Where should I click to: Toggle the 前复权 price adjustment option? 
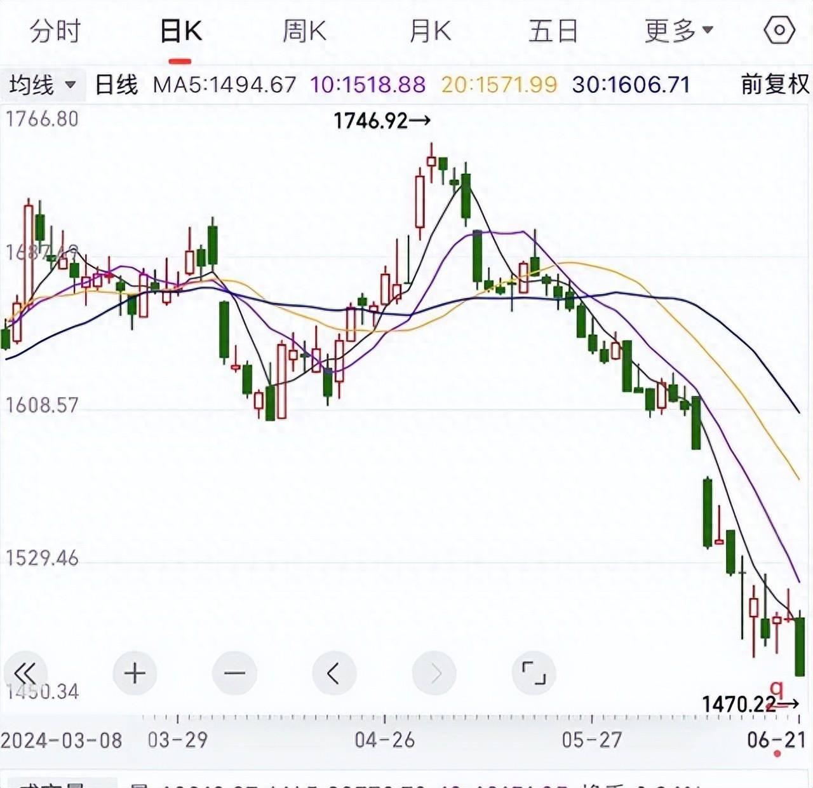click(x=775, y=85)
